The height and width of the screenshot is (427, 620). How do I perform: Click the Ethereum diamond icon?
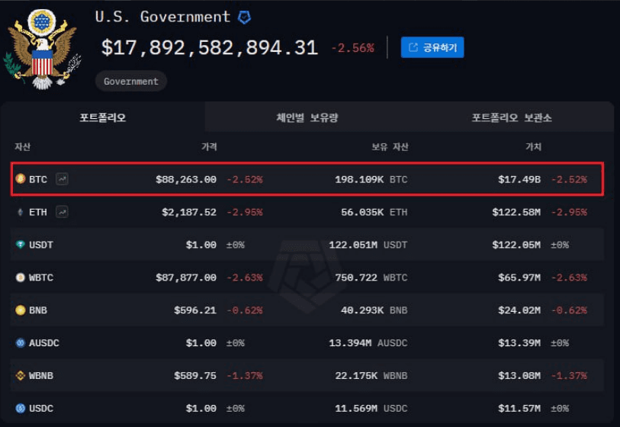21,212
